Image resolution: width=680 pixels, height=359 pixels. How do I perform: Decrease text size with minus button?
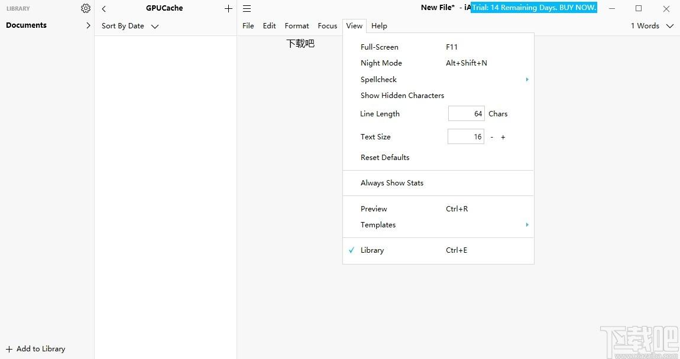(492, 137)
